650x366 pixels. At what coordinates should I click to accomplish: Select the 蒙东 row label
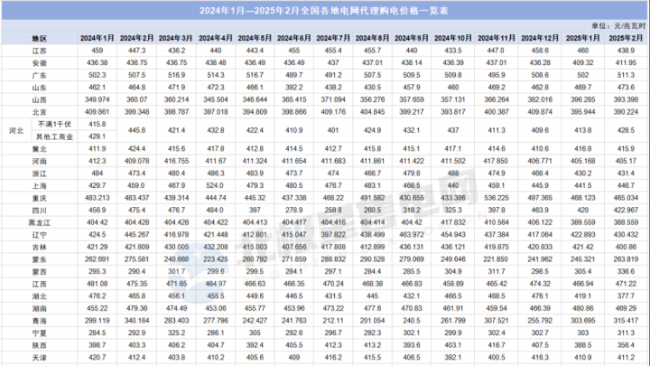pos(38,257)
